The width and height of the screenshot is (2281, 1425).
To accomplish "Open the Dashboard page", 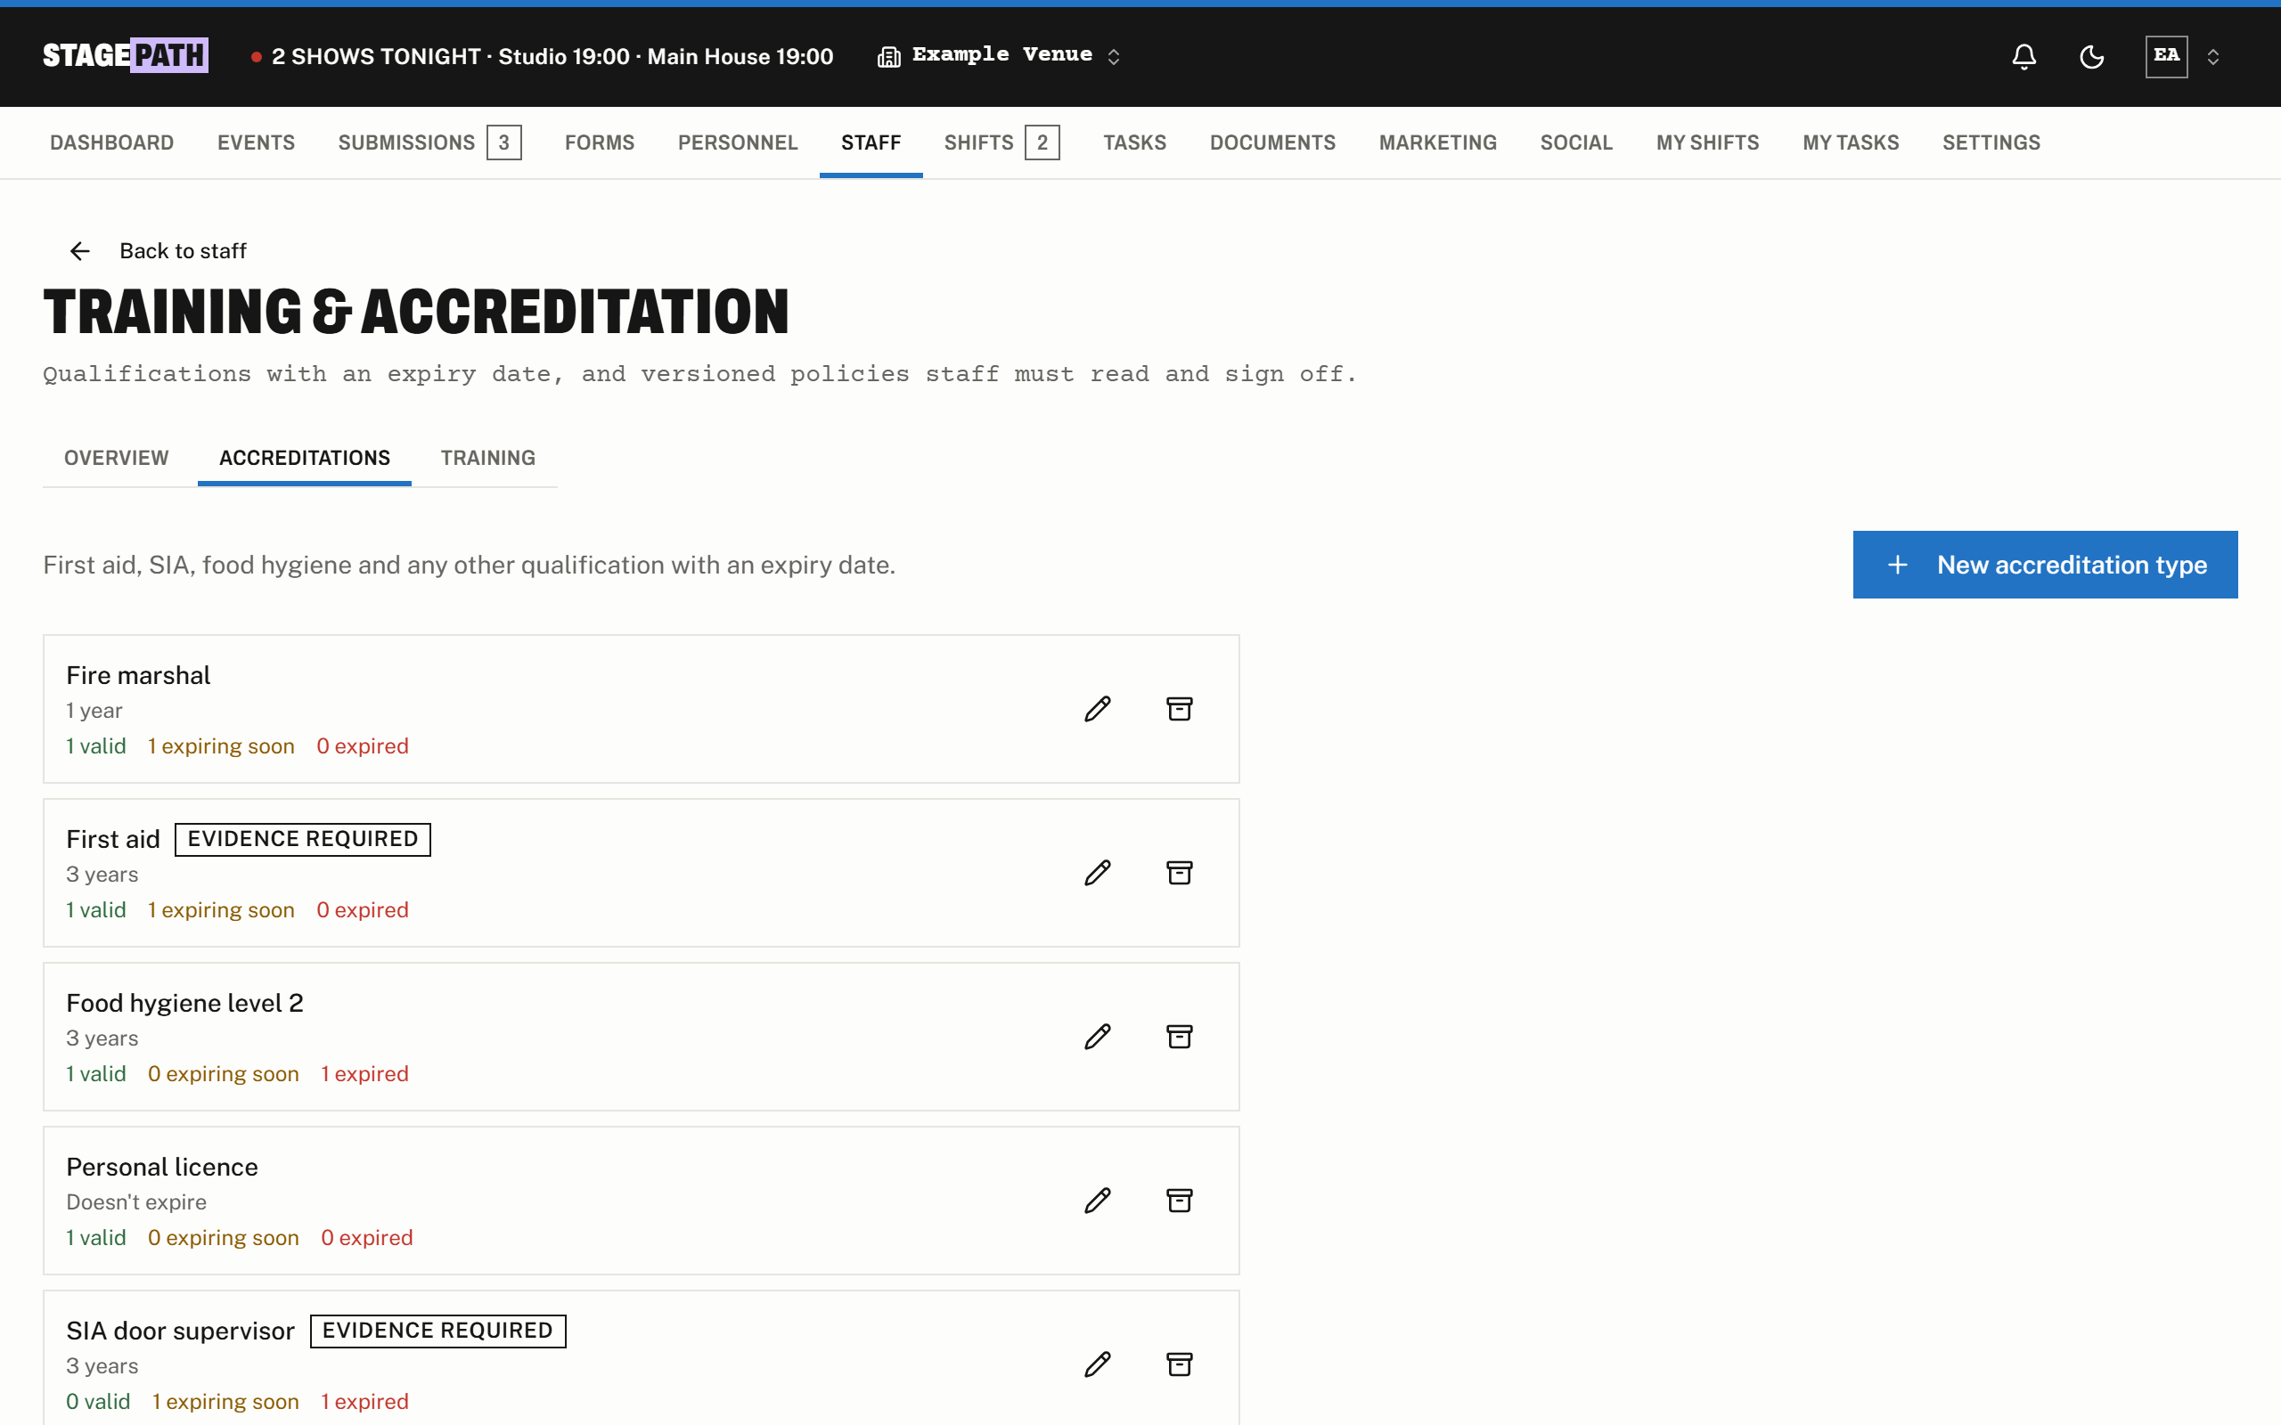I will tap(111, 142).
